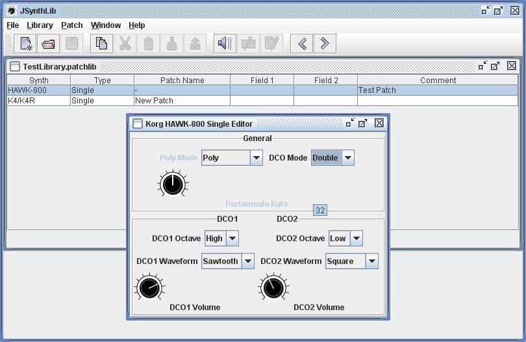Click the DCO1 Volume knob
This screenshot has width=526, height=342.
click(149, 286)
